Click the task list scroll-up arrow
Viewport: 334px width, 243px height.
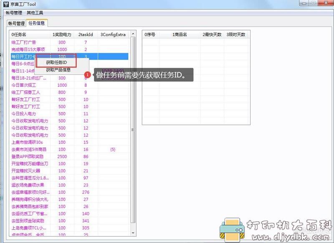click(x=133, y=34)
